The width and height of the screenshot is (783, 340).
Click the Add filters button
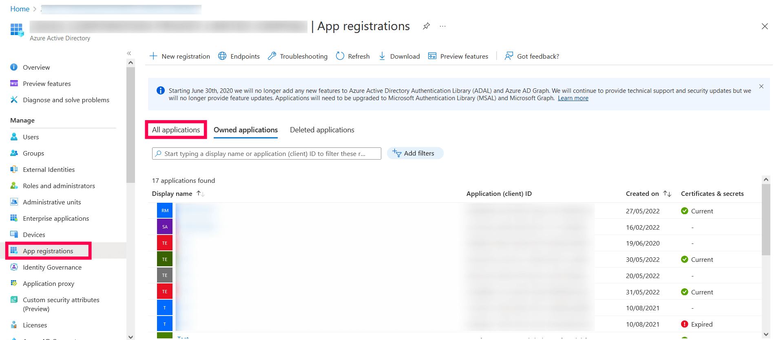click(x=415, y=154)
